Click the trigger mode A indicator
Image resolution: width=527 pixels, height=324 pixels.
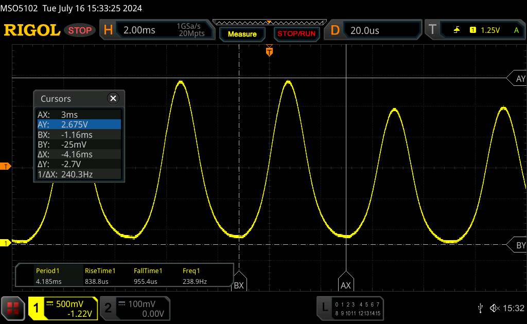(x=516, y=30)
